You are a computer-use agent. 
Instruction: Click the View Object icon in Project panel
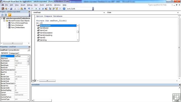click(6, 15)
